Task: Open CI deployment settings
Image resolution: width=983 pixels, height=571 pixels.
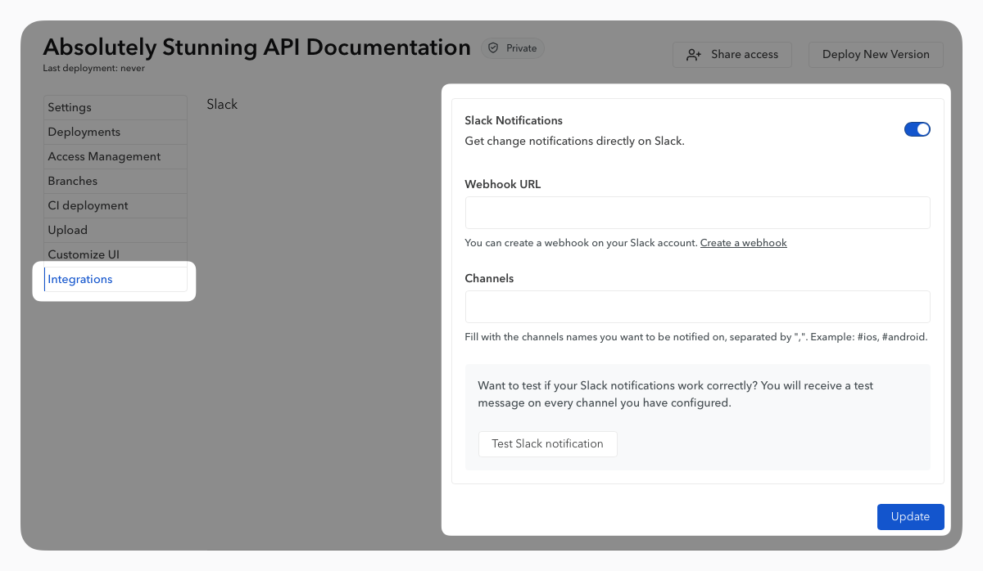Action: pos(88,205)
